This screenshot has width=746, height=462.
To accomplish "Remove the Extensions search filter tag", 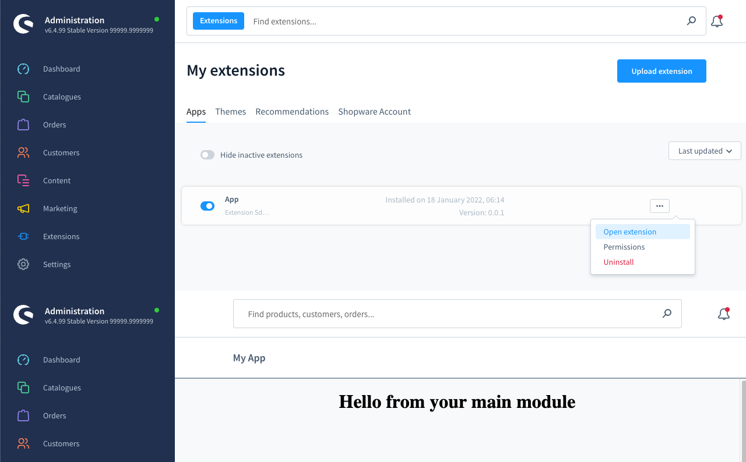I will tap(218, 20).
